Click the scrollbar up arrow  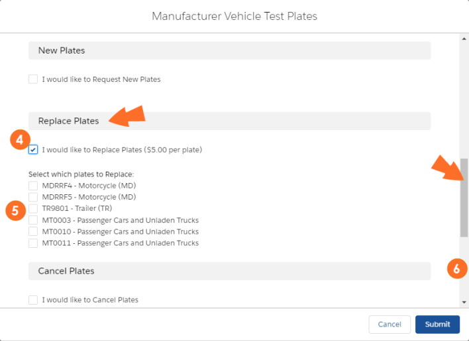tap(464, 39)
